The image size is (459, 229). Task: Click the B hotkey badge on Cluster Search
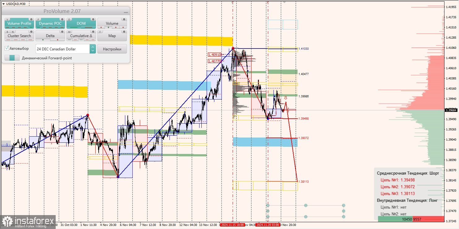[x=7, y=32]
